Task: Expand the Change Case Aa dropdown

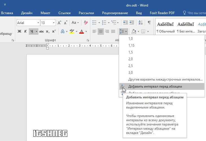Action: click(75, 23)
